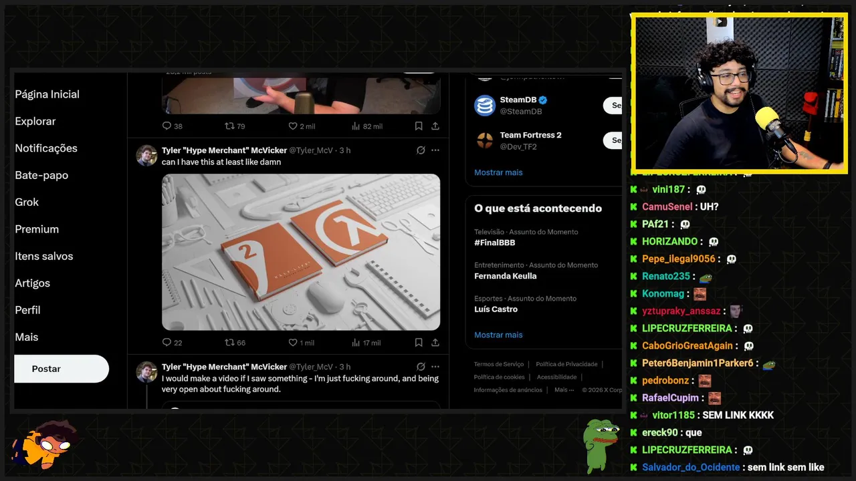Click the Postar button
This screenshot has height=481, width=856.
62,369
